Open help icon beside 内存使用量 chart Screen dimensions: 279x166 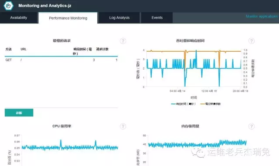pyautogui.click(x=251, y=126)
